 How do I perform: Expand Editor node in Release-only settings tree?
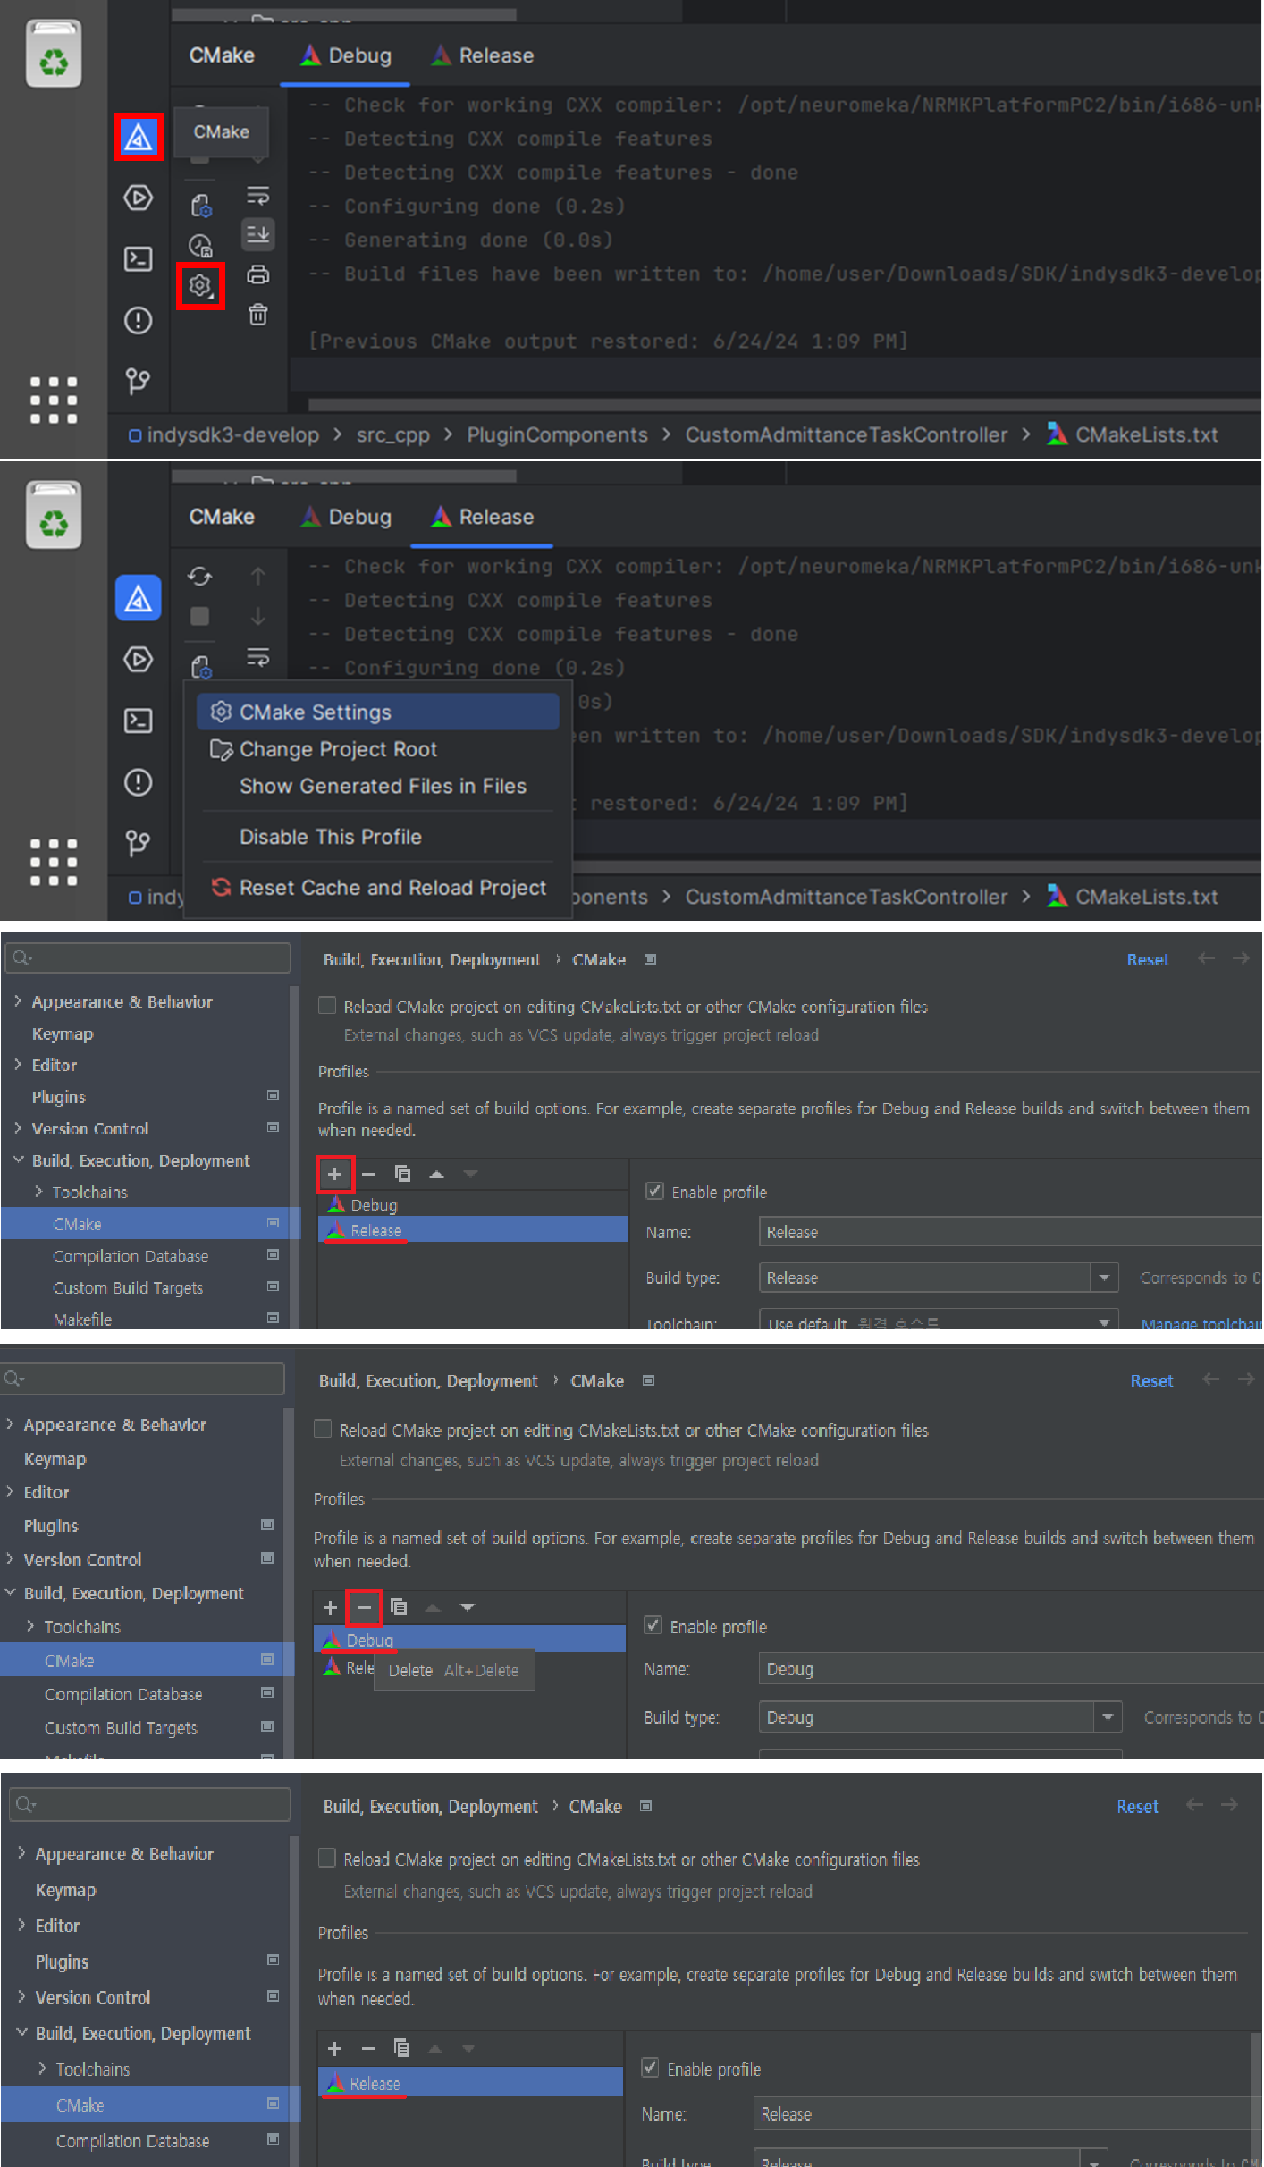tap(21, 1926)
